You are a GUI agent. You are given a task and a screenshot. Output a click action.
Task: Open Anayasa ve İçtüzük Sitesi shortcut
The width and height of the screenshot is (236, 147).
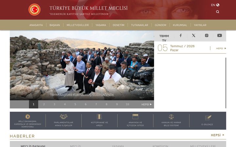[135, 120]
